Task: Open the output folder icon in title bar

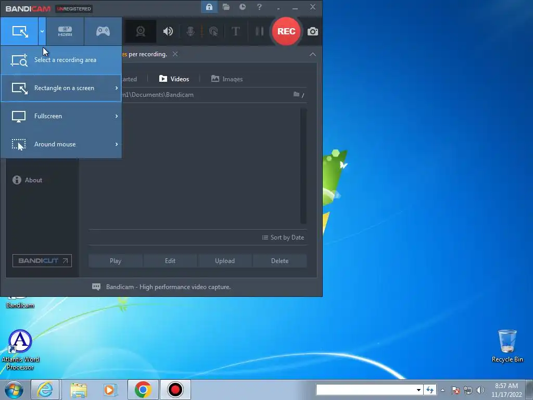Action: (226, 7)
